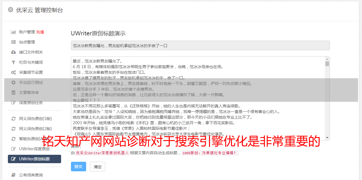This screenshot has width=362, height=180.
Task: Click the 清空 button
Action: coord(98,167)
